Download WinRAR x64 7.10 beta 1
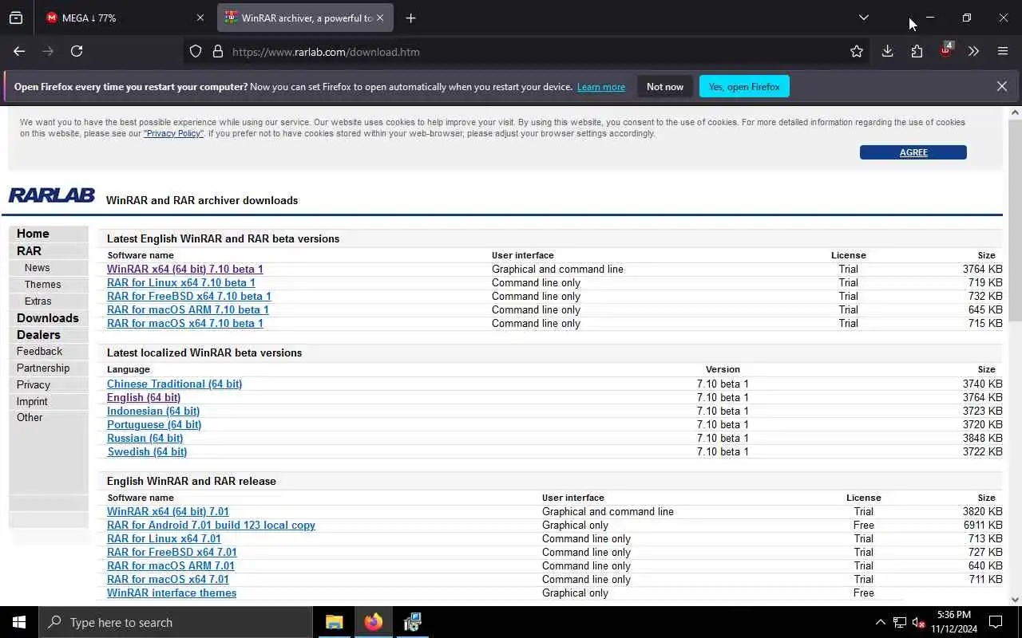 [x=185, y=269]
